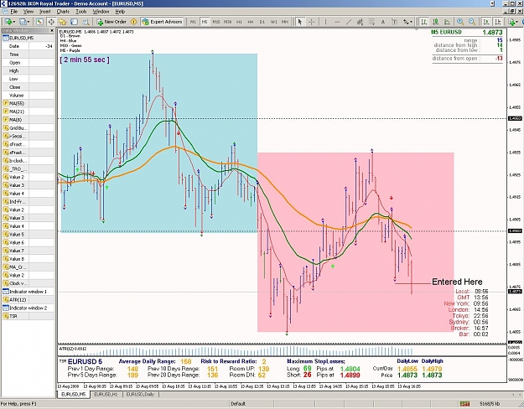Image resolution: width=524 pixels, height=409 pixels.
Task: Select the TSR row in Data Window
Action: (x=28, y=316)
